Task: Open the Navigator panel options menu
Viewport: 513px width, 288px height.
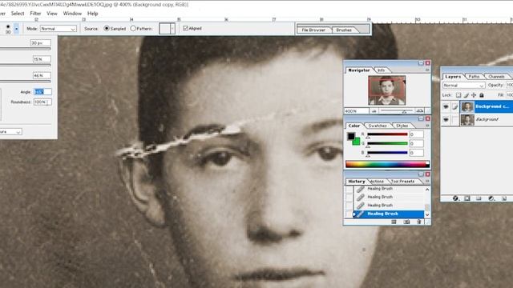Action: [x=427, y=70]
